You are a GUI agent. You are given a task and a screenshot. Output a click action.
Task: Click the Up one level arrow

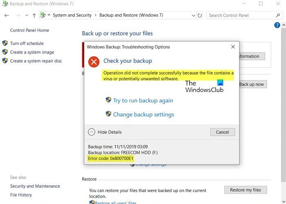(x=34, y=16)
